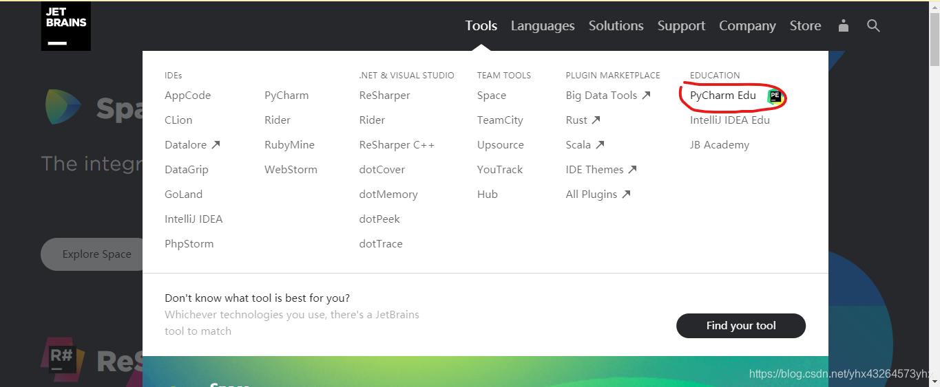The width and height of the screenshot is (940, 387).
Task: Click the JetBrains logo
Action: (x=66, y=26)
